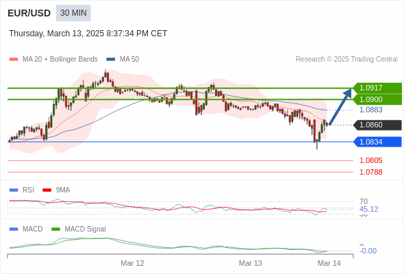Click the MACD blue legend swatch
The width and height of the screenshot is (404, 274).
[14, 229]
